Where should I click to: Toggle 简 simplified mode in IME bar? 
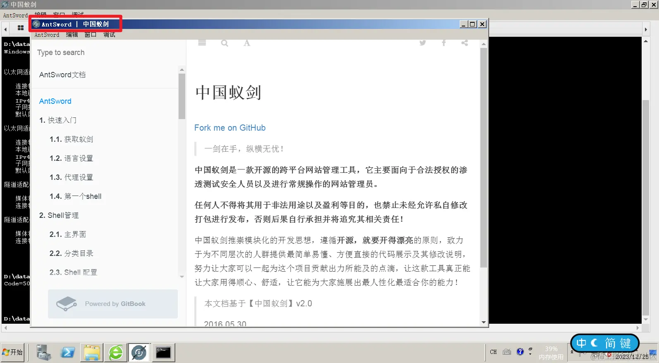coord(610,343)
